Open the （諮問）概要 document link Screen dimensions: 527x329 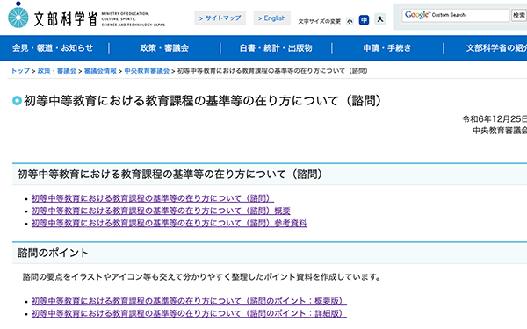coord(161,211)
